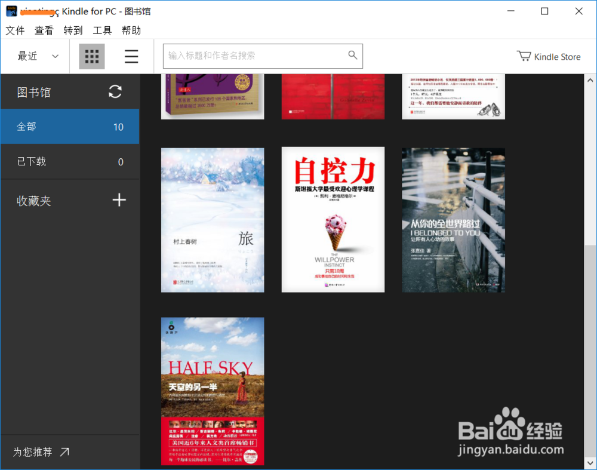
Task: Open the 文件 menu
Action: point(16,30)
